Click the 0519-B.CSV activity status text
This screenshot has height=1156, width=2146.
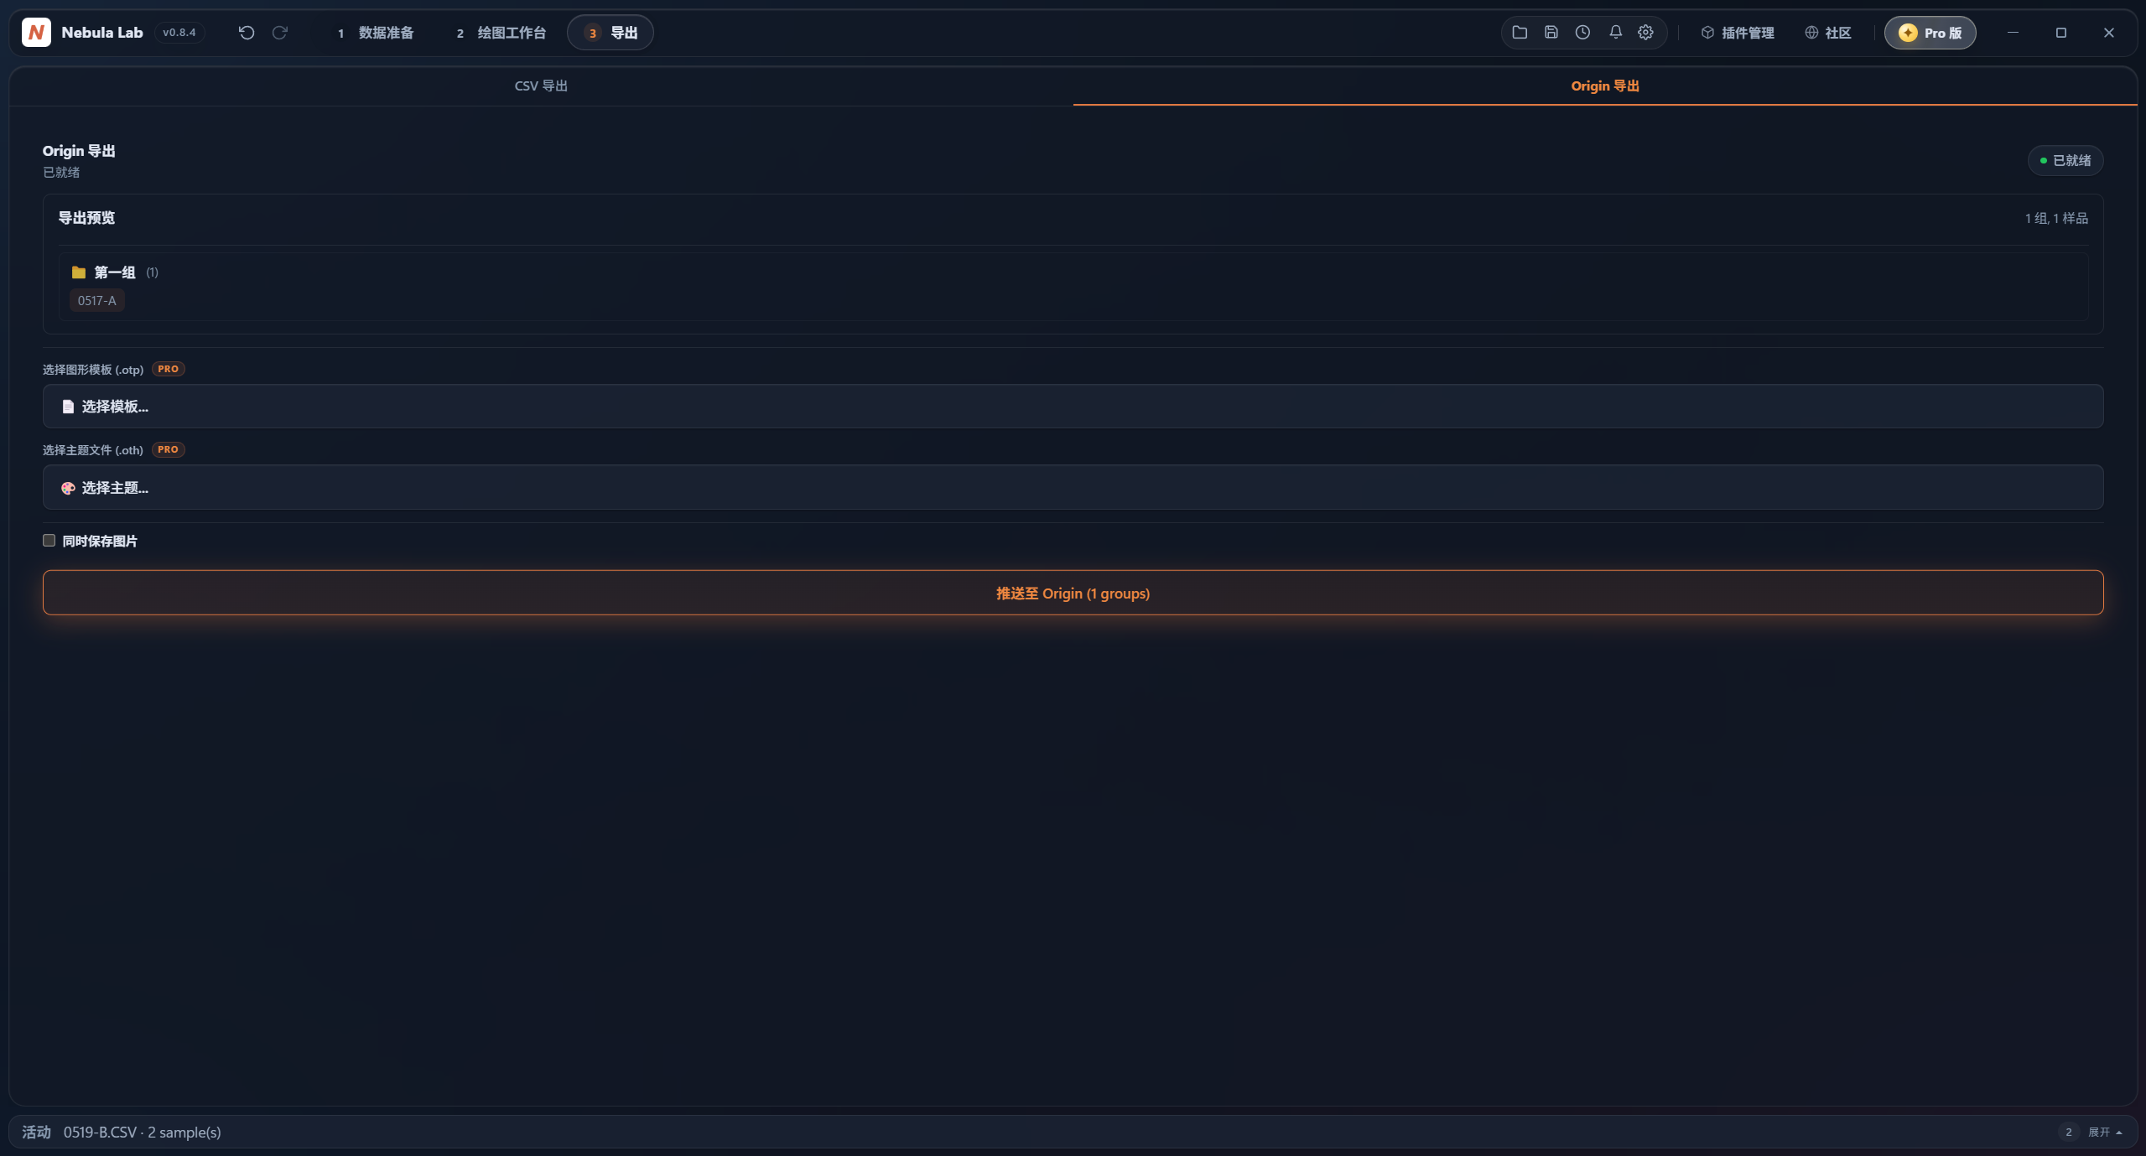tap(143, 1132)
